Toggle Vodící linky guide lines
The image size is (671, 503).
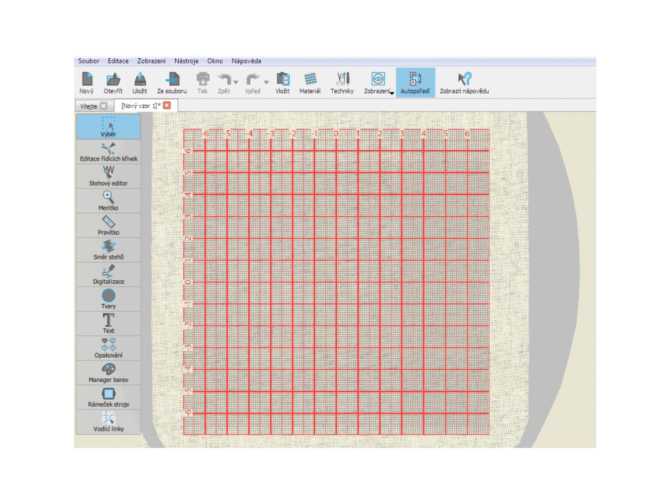108,422
